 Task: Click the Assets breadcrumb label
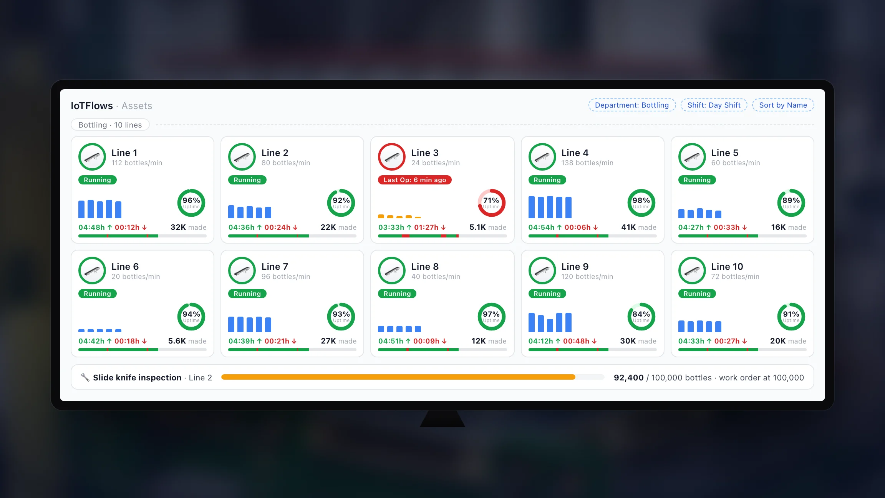click(x=137, y=106)
